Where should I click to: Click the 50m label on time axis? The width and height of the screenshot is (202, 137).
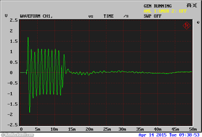click(192, 129)
